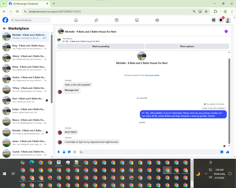This screenshot has width=236, height=188.
Task: Open the Blanca conversation
Action: 25,121
